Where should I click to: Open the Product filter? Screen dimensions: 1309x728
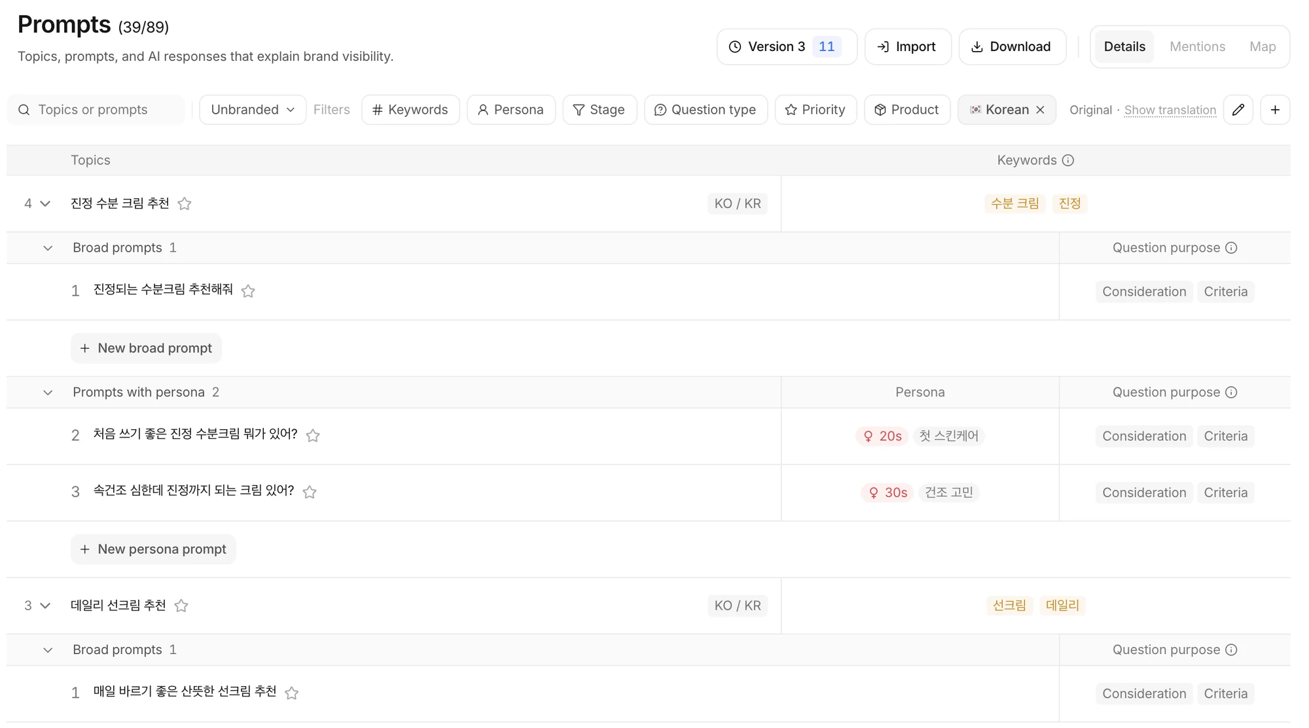point(907,110)
